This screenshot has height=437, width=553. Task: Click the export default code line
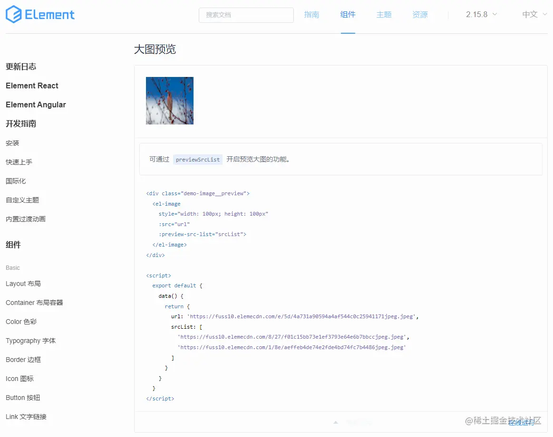click(x=177, y=286)
